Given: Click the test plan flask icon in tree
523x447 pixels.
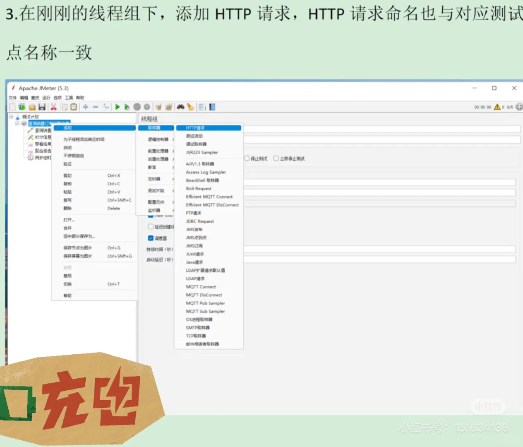Looking at the screenshot, I should pyautogui.click(x=17, y=117).
